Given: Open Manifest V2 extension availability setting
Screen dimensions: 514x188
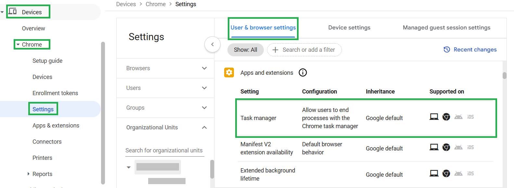Looking at the screenshot, I should 267,148.
